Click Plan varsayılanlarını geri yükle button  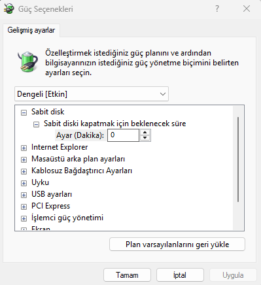pyautogui.click(x=177, y=244)
